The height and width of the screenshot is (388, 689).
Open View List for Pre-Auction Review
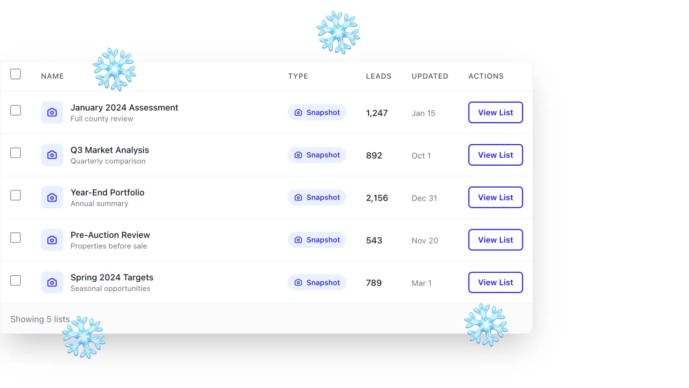pos(495,240)
